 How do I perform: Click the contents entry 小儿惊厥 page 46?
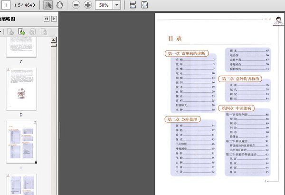point(195,144)
